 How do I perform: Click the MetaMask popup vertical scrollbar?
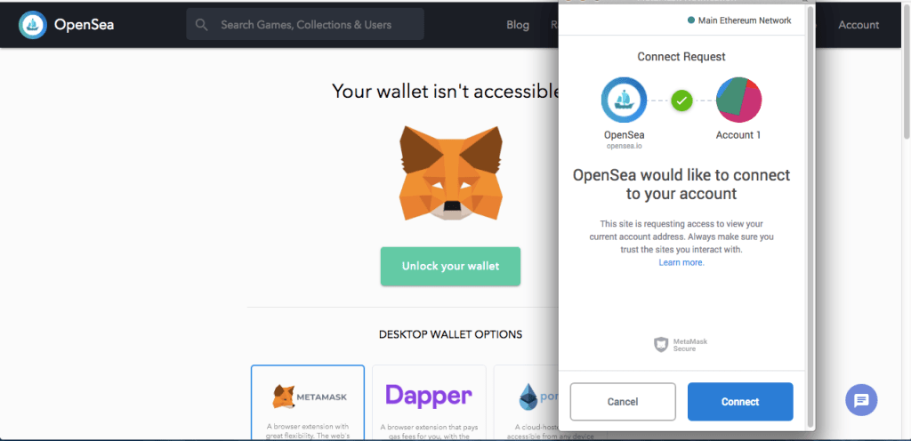click(811, 214)
